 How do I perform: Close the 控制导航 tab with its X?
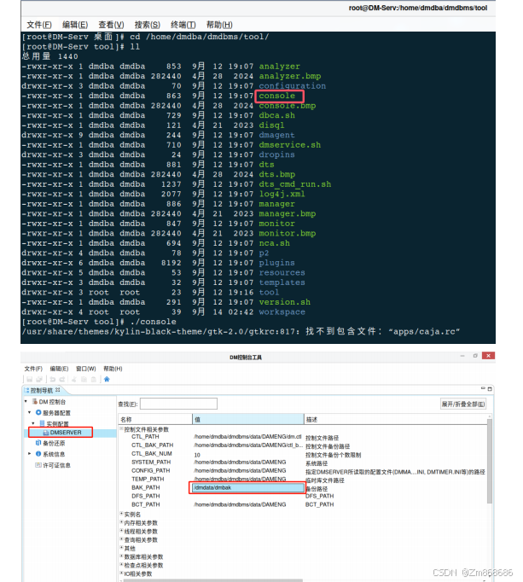coord(57,390)
